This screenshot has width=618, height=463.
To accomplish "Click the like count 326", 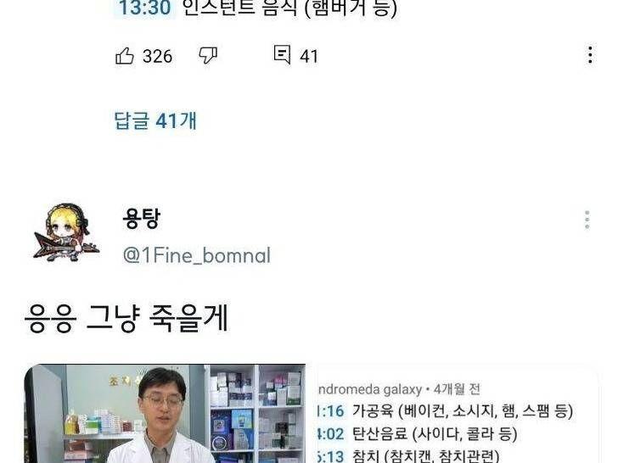I will 157,56.
